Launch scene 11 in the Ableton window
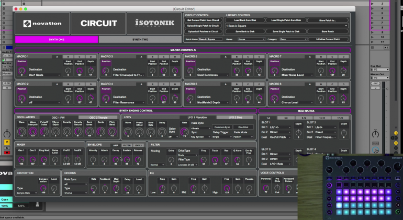403x220 pixels. (x=373, y=42)
